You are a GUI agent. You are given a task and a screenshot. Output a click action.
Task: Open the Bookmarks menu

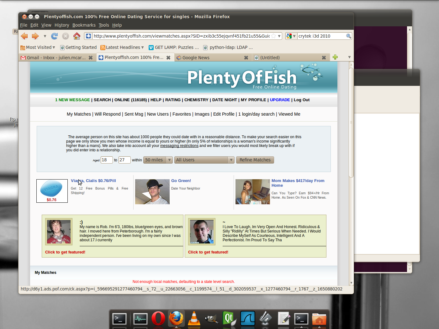click(84, 25)
